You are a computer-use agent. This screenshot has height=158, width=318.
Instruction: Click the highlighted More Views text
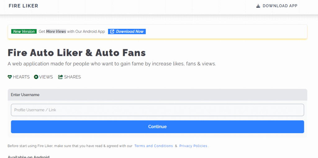click(x=56, y=32)
